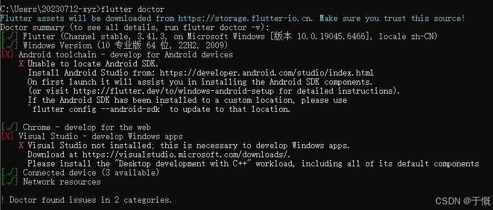The height and width of the screenshot is (210, 493).
Task: Click the red X marker for Visual Studio
Action: (7, 136)
